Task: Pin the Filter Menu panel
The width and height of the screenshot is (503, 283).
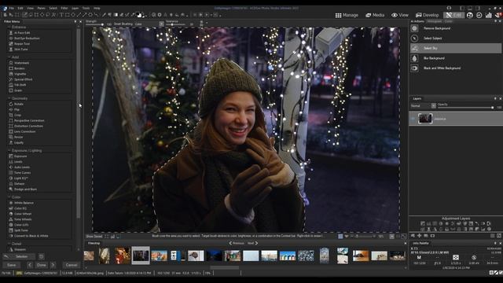Action: (x=75, y=21)
